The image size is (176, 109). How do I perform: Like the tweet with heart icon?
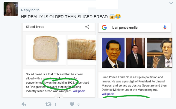(x=72, y=104)
